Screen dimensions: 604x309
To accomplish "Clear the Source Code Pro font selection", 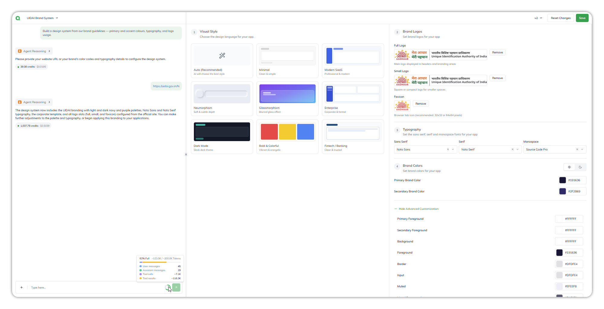I will point(577,150).
